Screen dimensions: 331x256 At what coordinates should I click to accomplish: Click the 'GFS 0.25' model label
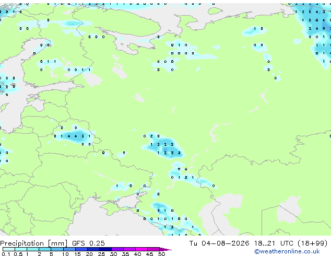(x=88, y=243)
